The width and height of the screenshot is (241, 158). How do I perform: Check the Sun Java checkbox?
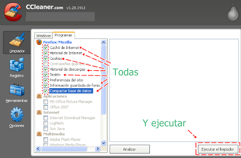pyautogui.click(x=46, y=128)
